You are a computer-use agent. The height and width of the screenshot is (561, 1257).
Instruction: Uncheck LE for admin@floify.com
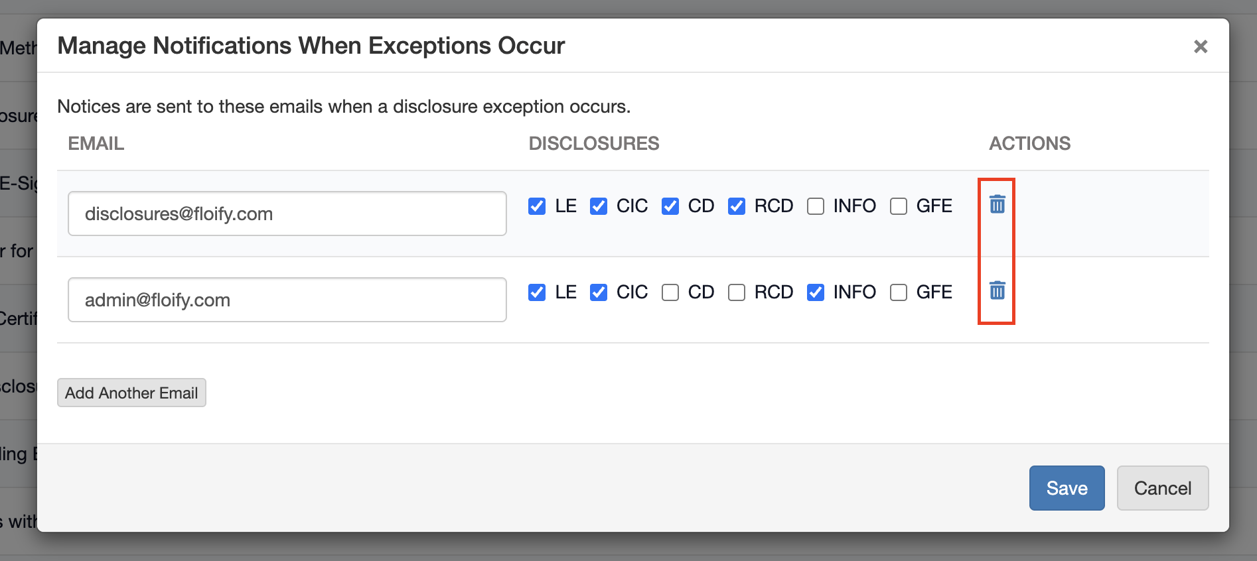pyautogui.click(x=537, y=292)
